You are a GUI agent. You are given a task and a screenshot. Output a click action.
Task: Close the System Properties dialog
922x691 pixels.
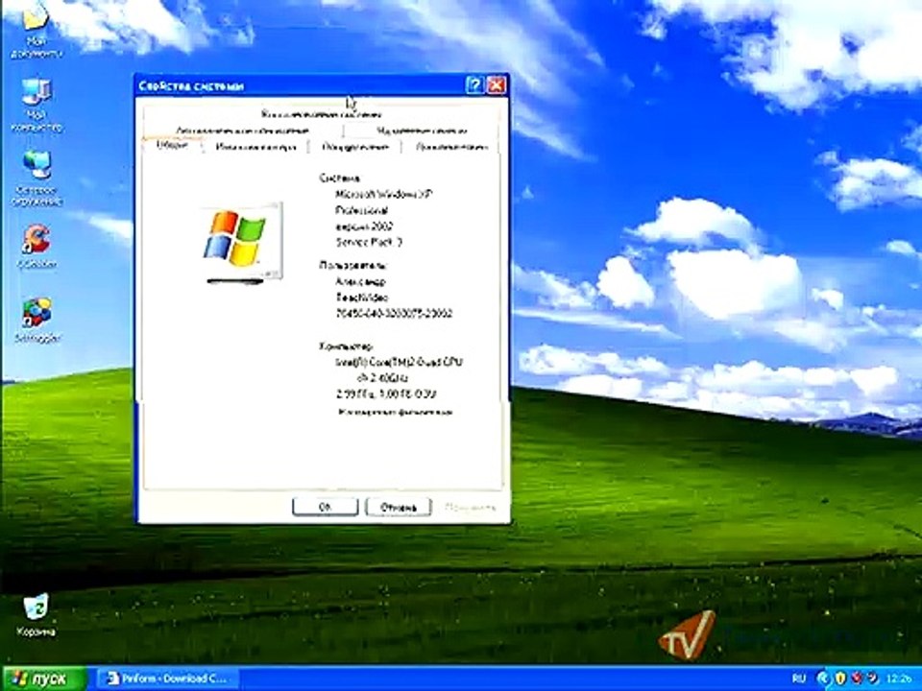[497, 85]
